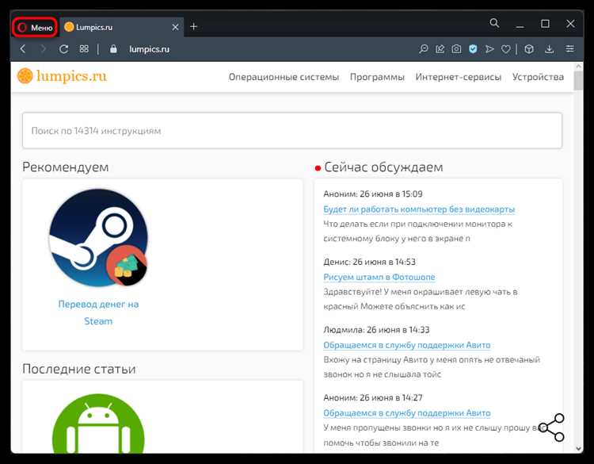This screenshot has height=464, width=594.
Task: Click the Сейчас обсуждаем heading
Action: (x=383, y=167)
